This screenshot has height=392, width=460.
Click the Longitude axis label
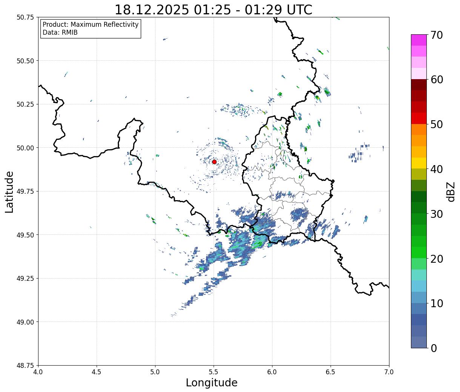coord(212,383)
